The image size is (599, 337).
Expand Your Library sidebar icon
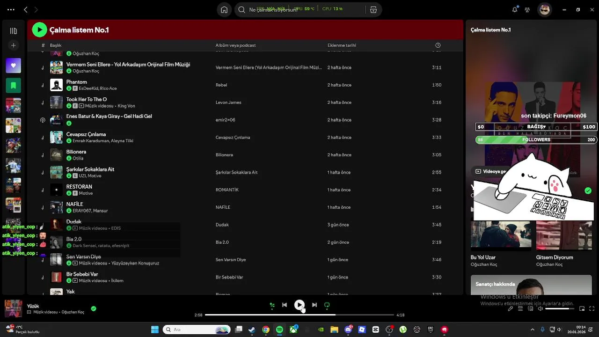click(13, 31)
